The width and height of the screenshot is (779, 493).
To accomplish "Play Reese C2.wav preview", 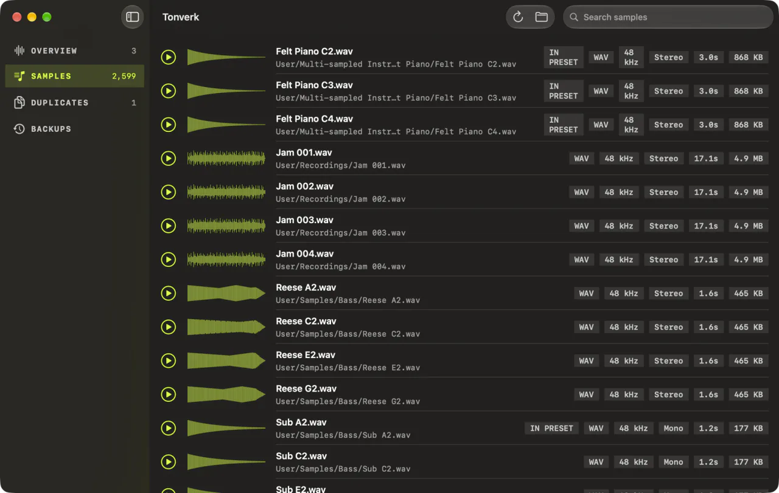I will (x=169, y=327).
